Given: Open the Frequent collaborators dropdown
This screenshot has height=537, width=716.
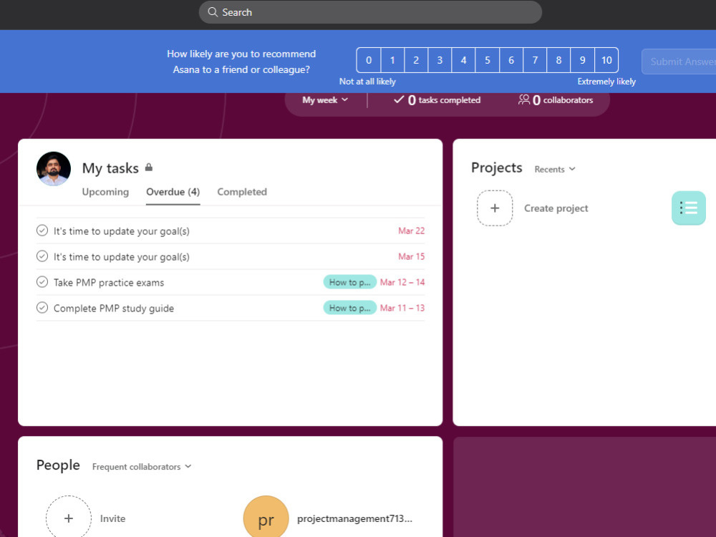Looking at the screenshot, I should point(142,467).
